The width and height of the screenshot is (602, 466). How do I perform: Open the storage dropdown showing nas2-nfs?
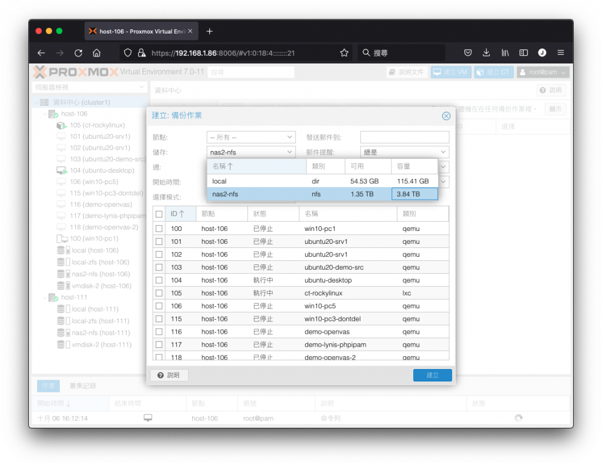(x=289, y=152)
